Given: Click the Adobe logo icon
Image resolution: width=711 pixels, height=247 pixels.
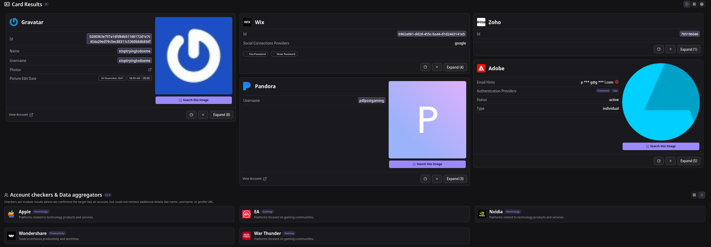Looking at the screenshot, I should pyautogui.click(x=481, y=68).
